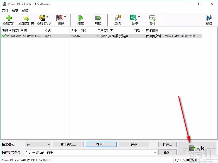Expand the Add DVD dropdown arrow

[48, 17]
